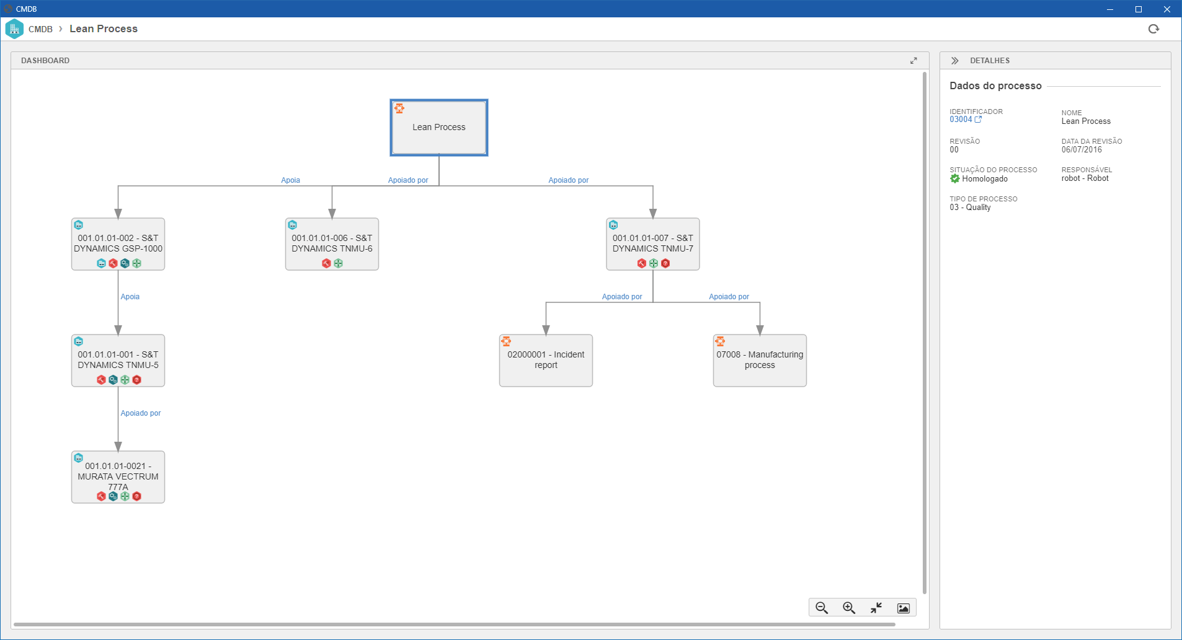Click the top-left type icon of TNMU-6 node
1182x640 pixels.
click(293, 225)
